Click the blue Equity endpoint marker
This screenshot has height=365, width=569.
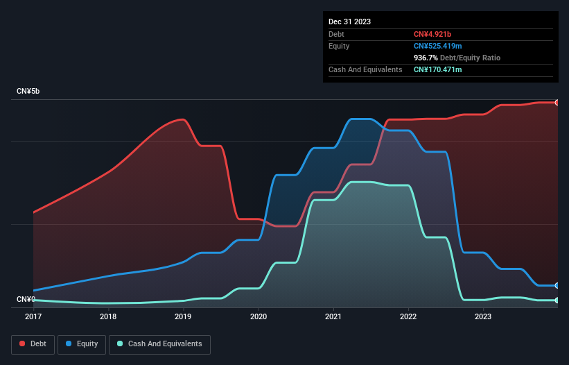[x=557, y=286]
